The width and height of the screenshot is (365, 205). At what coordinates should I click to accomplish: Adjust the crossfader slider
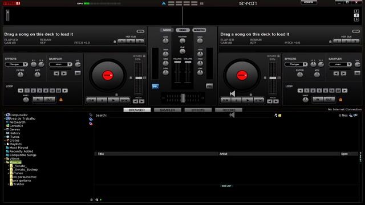(x=183, y=98)
